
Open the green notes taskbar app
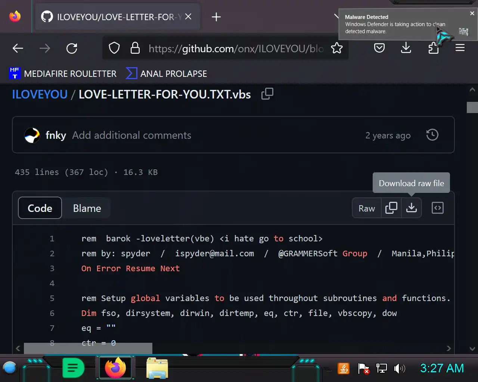click(x=73, y=368)
